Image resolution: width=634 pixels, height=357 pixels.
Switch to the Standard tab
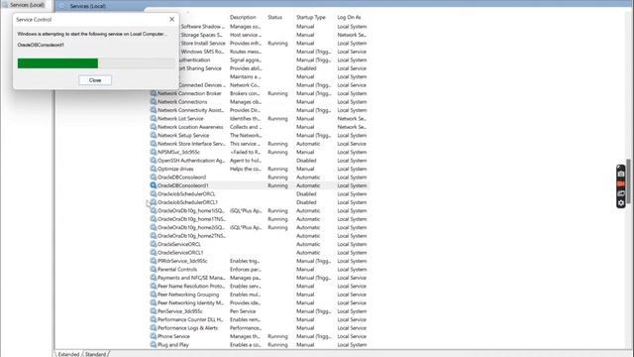click(95, 354)
